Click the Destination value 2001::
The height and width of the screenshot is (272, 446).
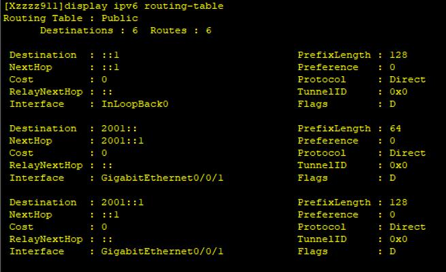pyautogui.click(x=119, y=129)
